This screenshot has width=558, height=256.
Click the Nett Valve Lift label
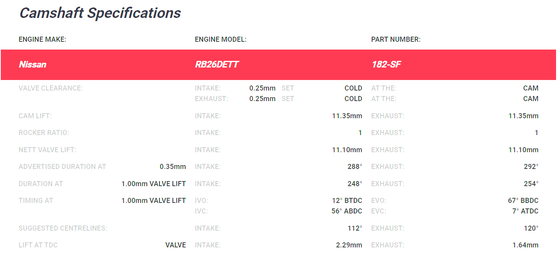(47, 150)
